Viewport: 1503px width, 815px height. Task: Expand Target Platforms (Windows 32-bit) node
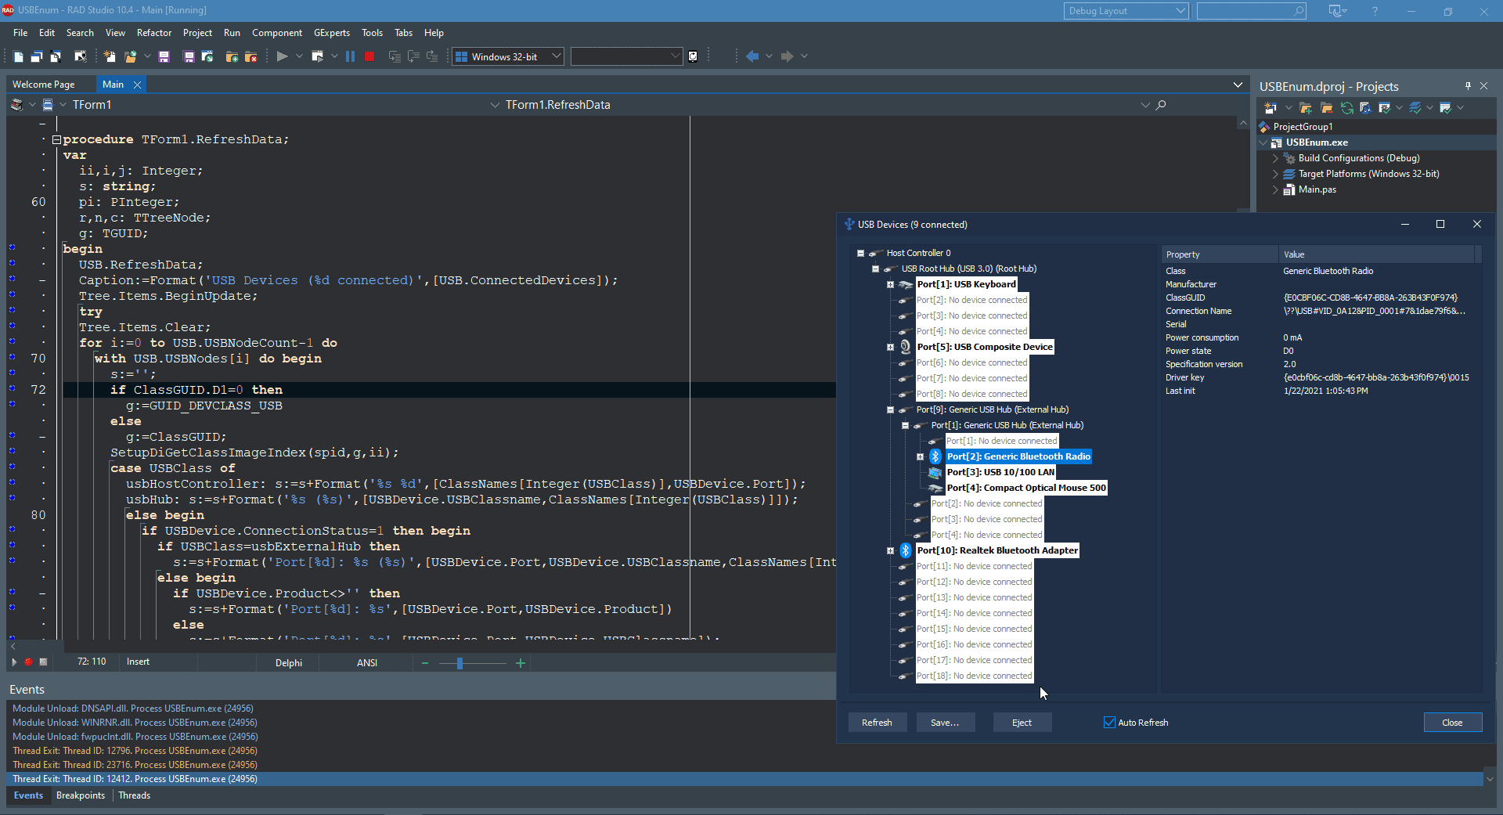click(x=1275, y=174)
